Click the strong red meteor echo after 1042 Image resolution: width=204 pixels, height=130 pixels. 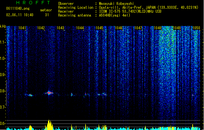49,93
